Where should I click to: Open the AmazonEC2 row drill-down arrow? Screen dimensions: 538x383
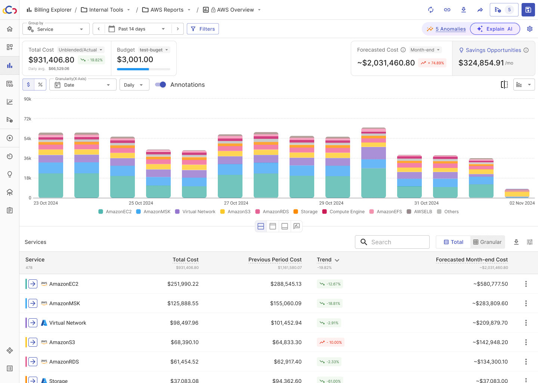[33, 284]
